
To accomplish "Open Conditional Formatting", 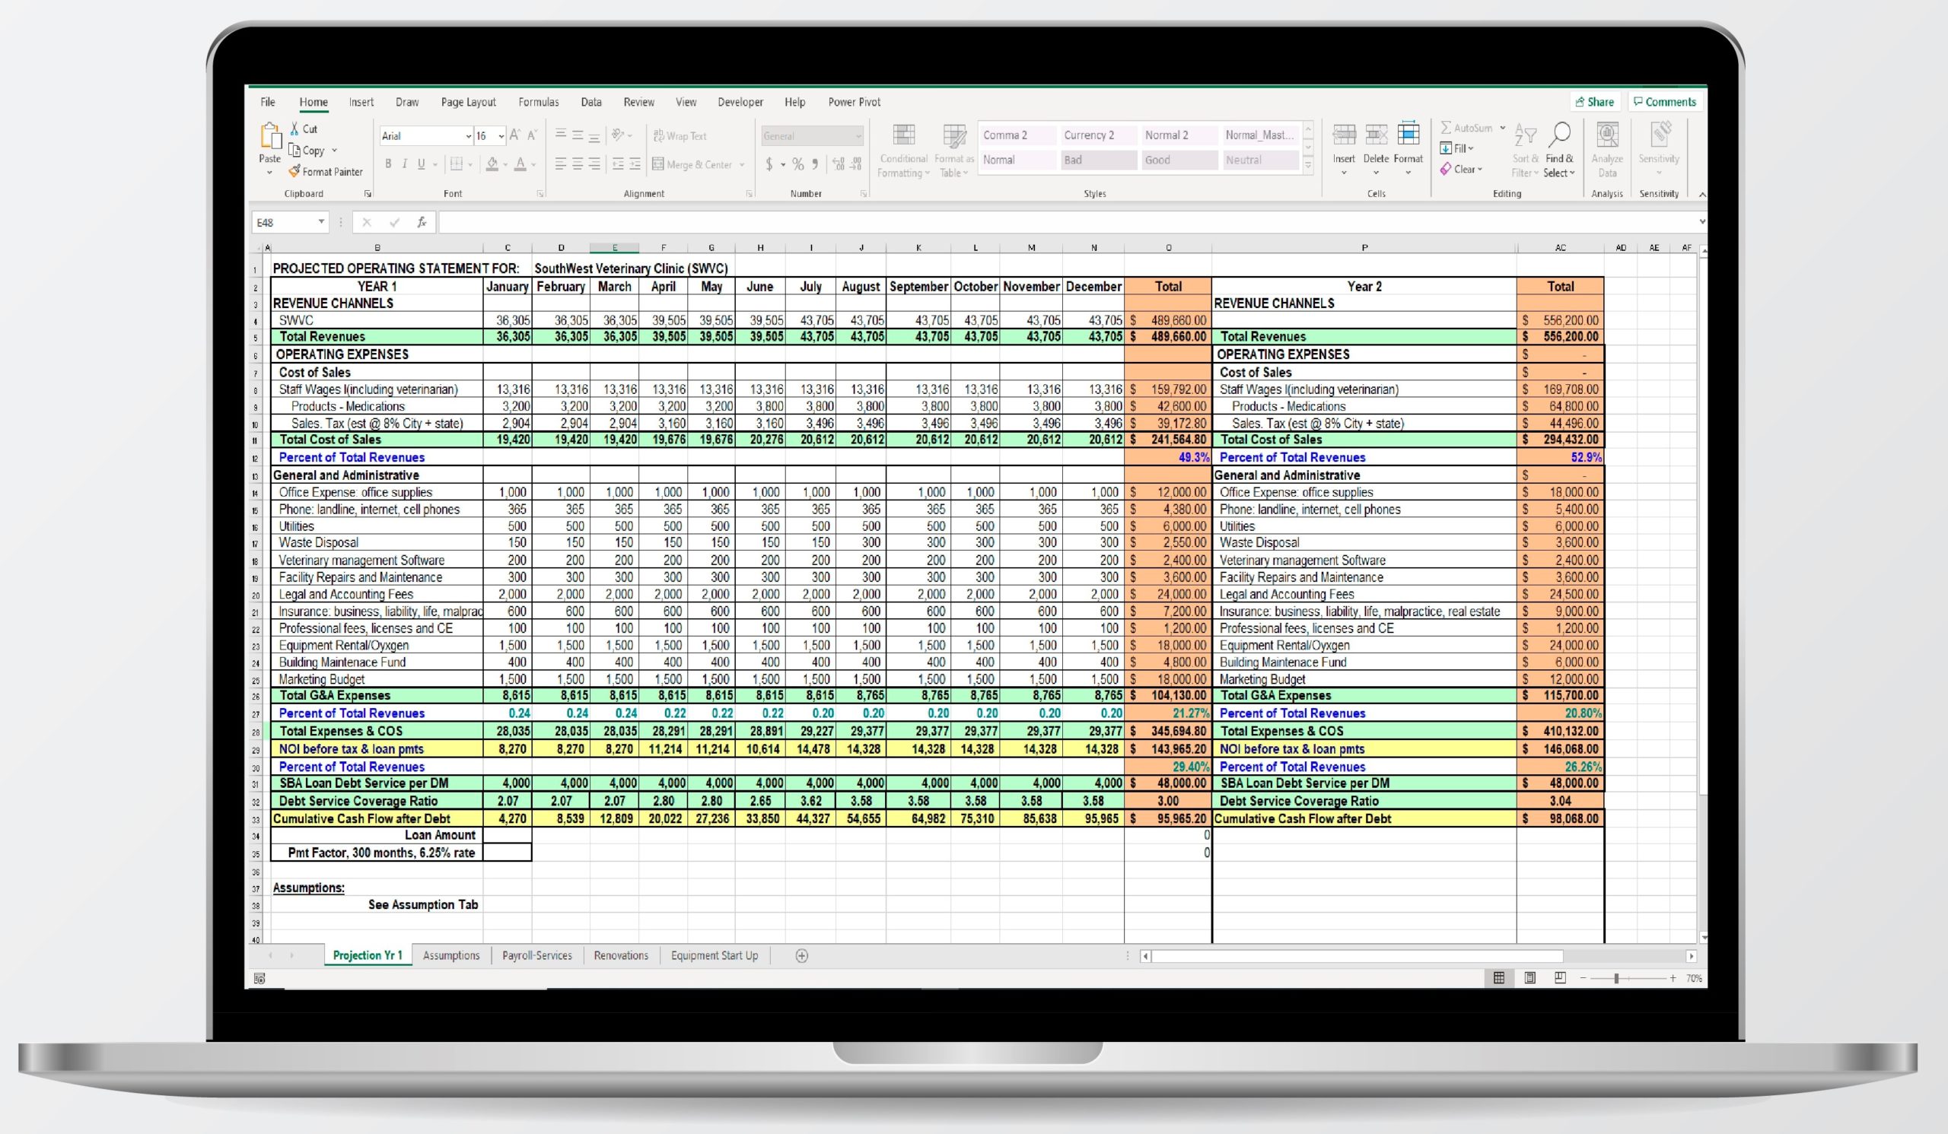I will [x=904, y=151].
